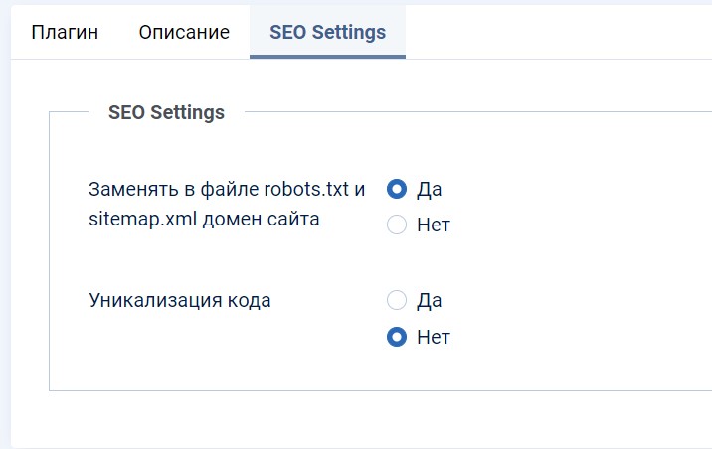Choose Нет radio for Уникализация кода
The image size is (712, 449).
tap(397, 337)
